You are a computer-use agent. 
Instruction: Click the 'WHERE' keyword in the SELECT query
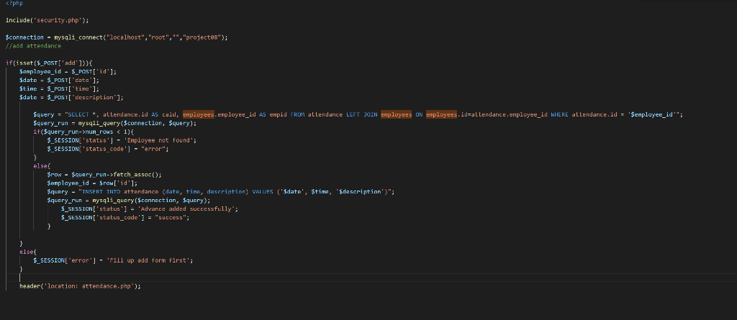(559, 114)
